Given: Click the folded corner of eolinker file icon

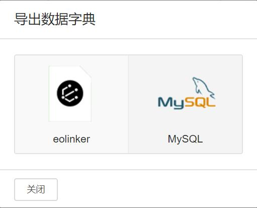Looking at the screenshot, I should 86,72.
